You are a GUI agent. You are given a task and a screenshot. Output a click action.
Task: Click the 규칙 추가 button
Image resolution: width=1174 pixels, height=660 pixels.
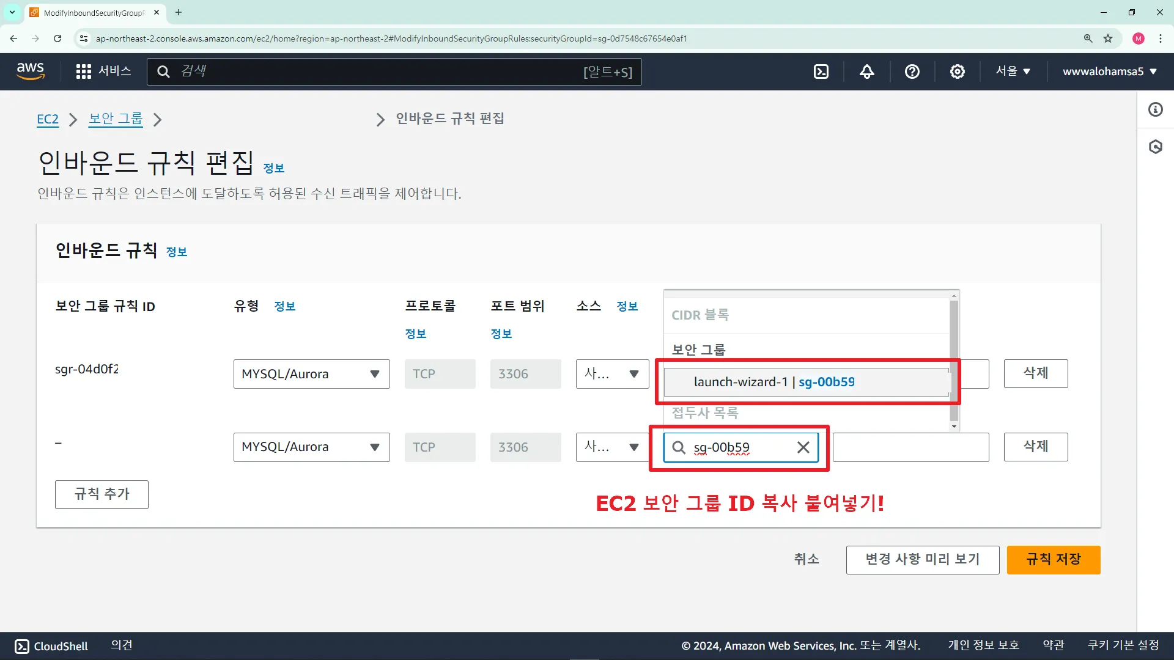[102, 494]
